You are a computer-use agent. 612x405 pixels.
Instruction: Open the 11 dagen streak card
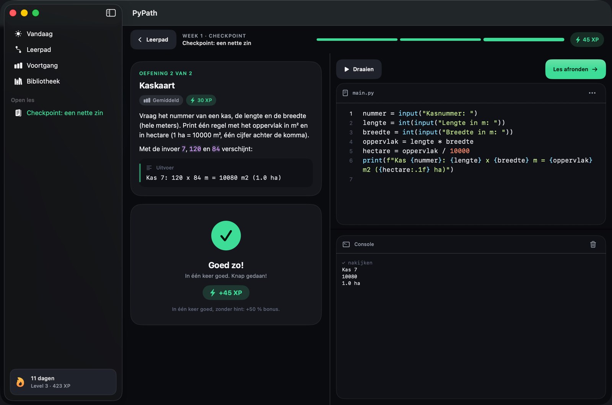(x=63, y=382)
